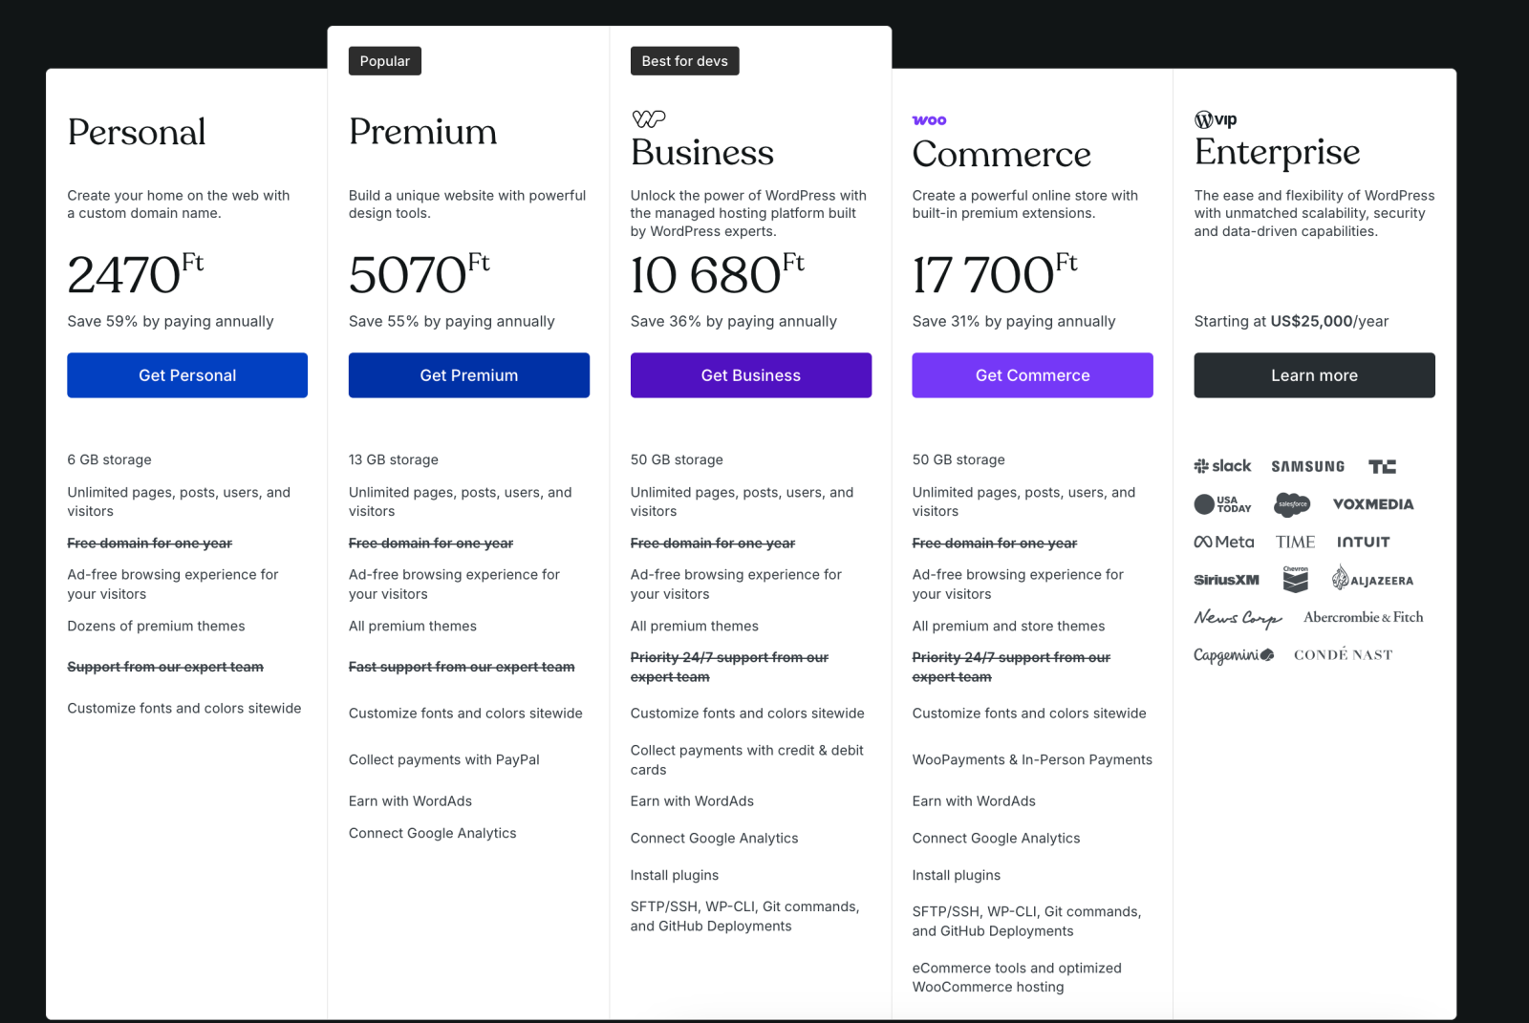Click the Capgemini logo
The image size is (1529, 1023).
pos(1234,655)
